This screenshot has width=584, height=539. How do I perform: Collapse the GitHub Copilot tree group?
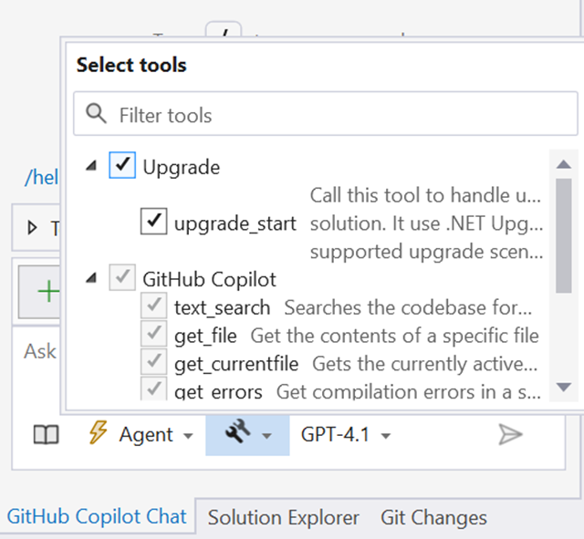point(91,277)
